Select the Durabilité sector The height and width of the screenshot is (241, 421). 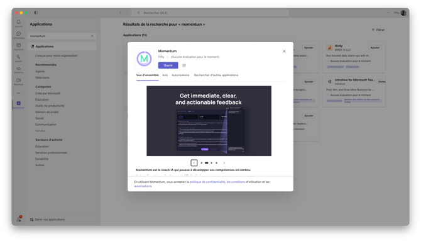point(41,159)
